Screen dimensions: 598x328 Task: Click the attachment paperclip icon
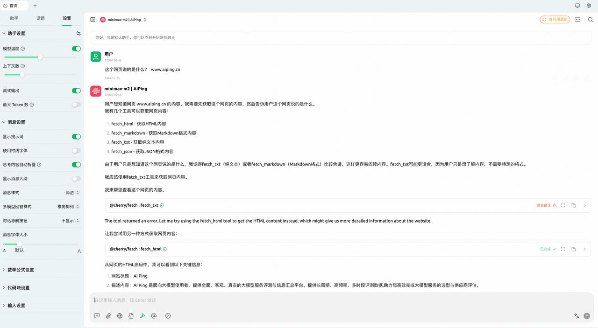pos(108,316)
